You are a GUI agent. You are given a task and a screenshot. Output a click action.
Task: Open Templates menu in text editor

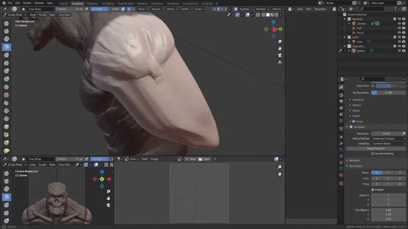320,9
